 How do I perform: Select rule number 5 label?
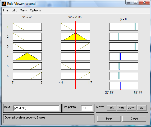pos(8,66)
